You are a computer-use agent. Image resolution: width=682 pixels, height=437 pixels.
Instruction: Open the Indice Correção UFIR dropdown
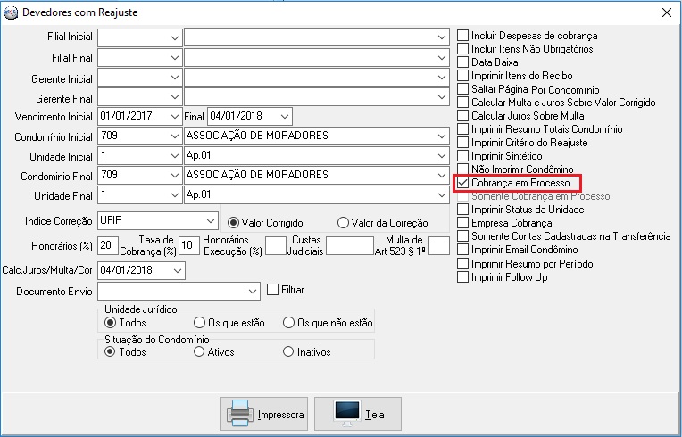210,220
